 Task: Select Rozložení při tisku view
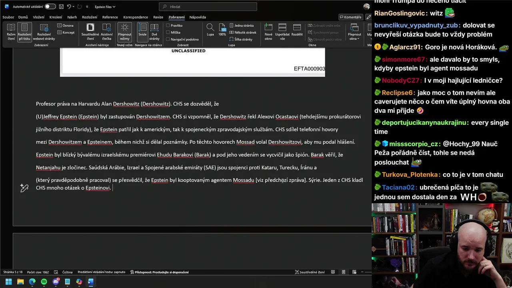pos(24,32)
